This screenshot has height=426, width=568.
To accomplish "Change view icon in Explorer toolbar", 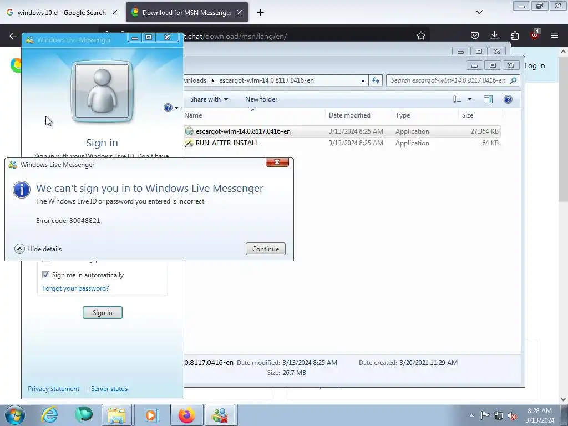I will coord(458,99).
